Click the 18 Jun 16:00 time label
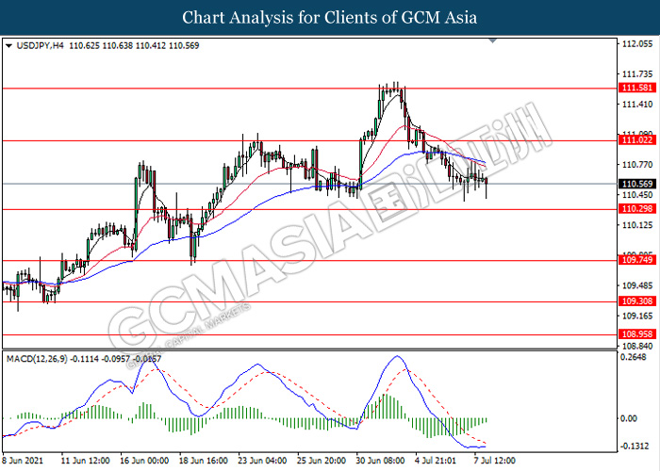The width and height of the screenshot is (660, 471). tap(204, 461)
